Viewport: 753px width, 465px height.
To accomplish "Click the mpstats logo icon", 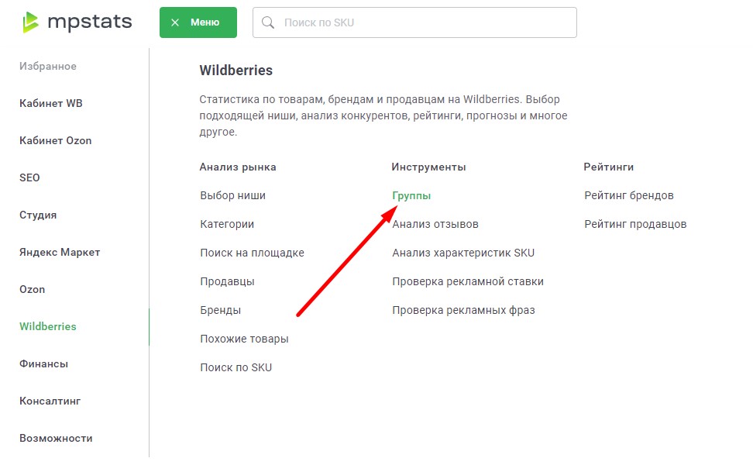I will 32,22.
